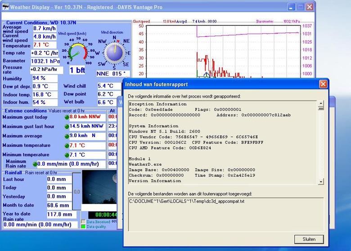
Task: Click the green dot beside Maximum gust today
Action: pos(67,117)
